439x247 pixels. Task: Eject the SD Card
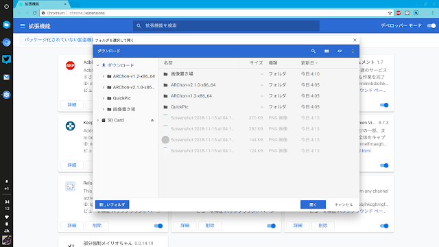point(152,121)
